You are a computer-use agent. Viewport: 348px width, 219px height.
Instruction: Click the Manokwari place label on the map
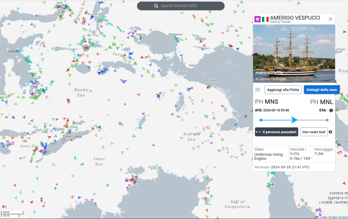[176, 34]
